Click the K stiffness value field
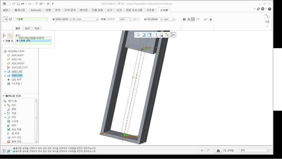The height and width of the screenshot is (159, 282). [x=62, y=19]
